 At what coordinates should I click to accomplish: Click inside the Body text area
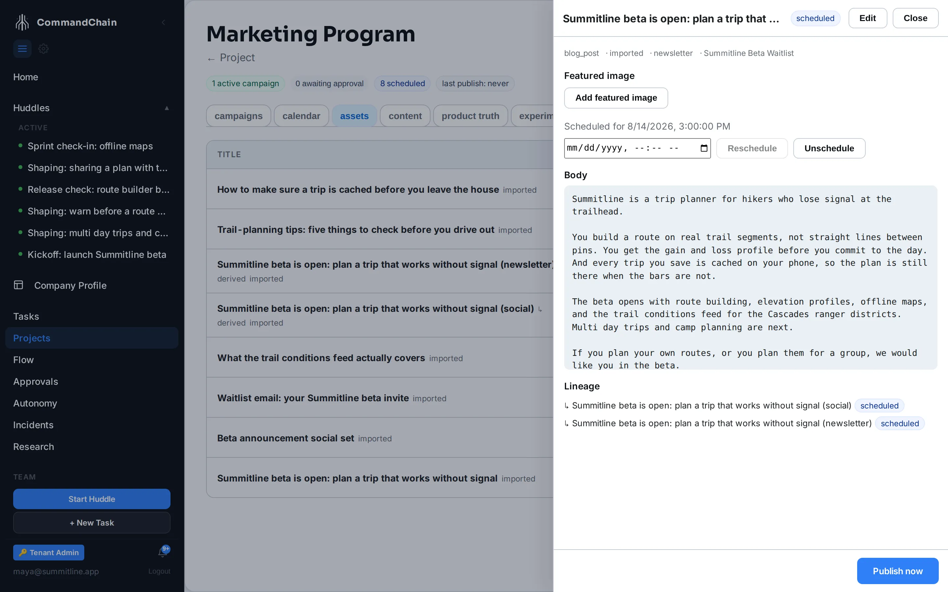(750, 277)
